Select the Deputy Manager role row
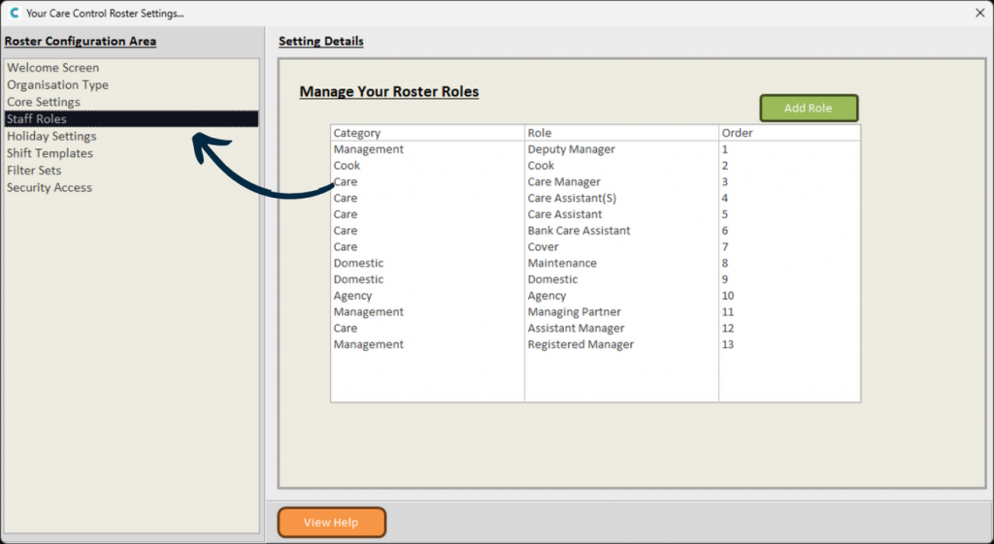The width and height of the screenshot is (994, 544). [x=595, y=149]
